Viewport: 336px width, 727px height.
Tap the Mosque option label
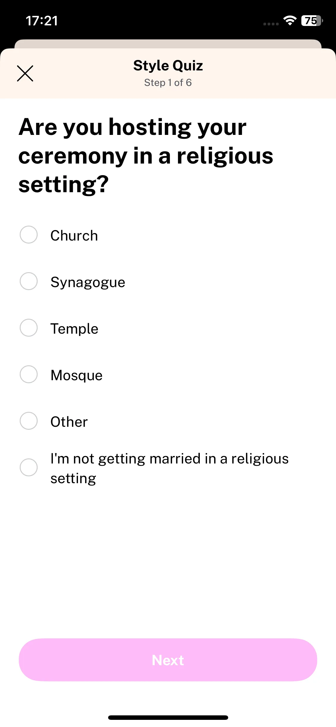[76, 375]
